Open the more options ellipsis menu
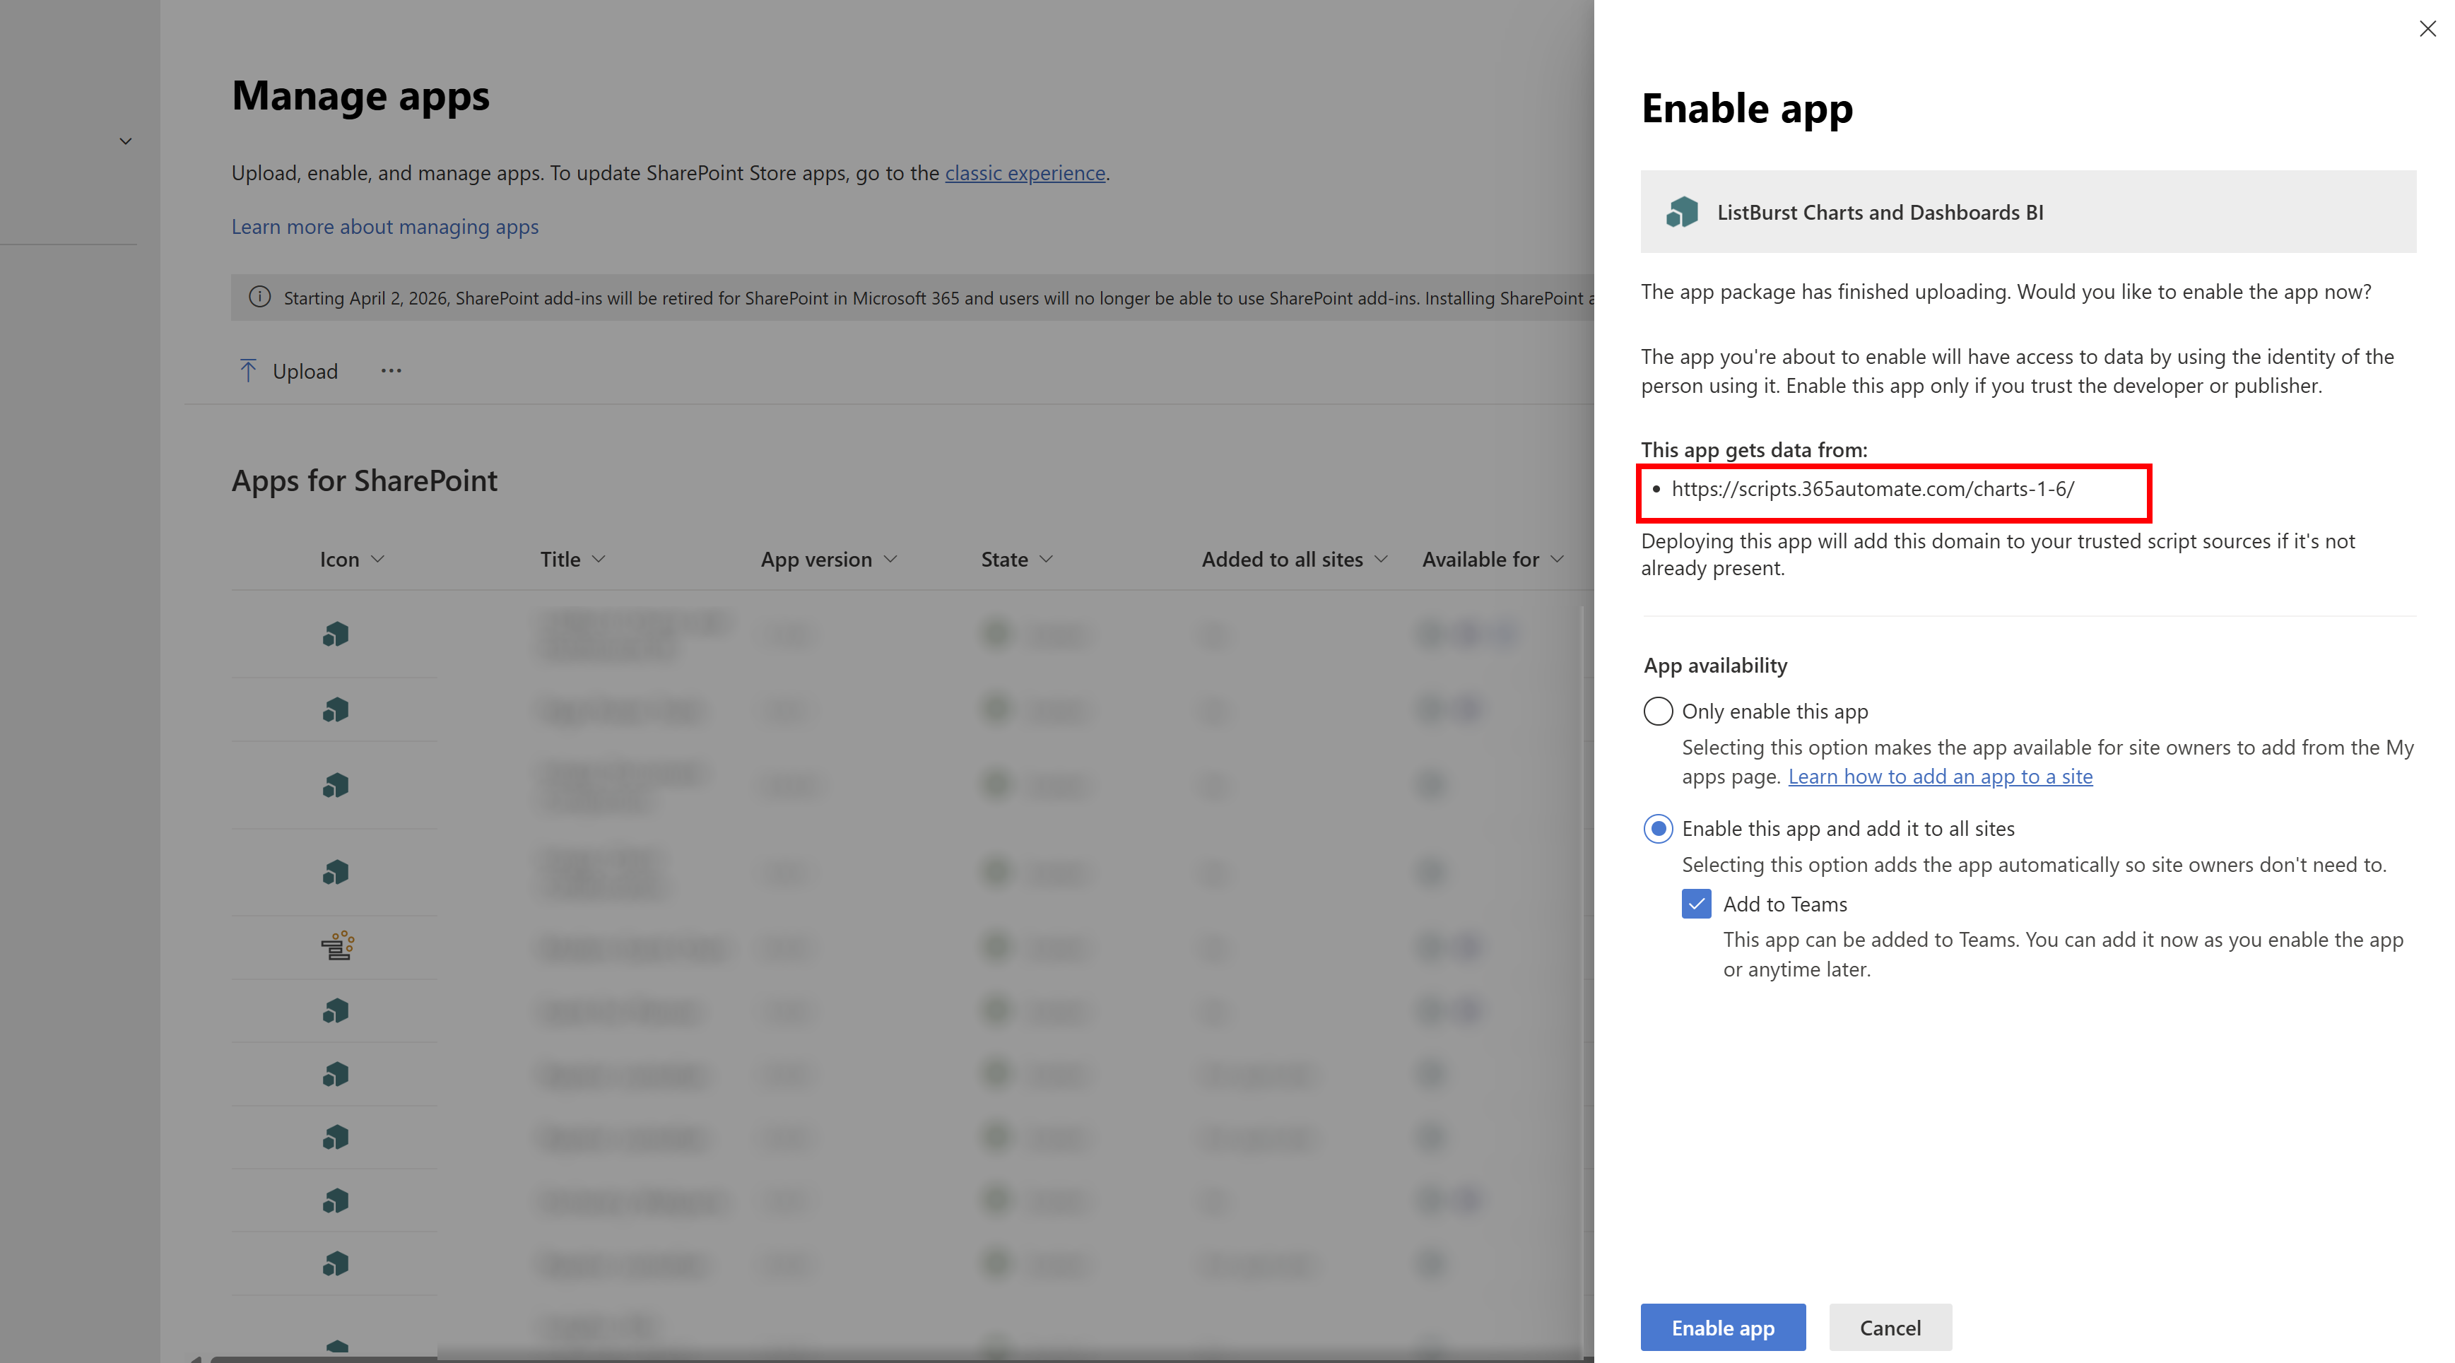The height and width of the screenshot is (1363, 2455). [391, 371]
